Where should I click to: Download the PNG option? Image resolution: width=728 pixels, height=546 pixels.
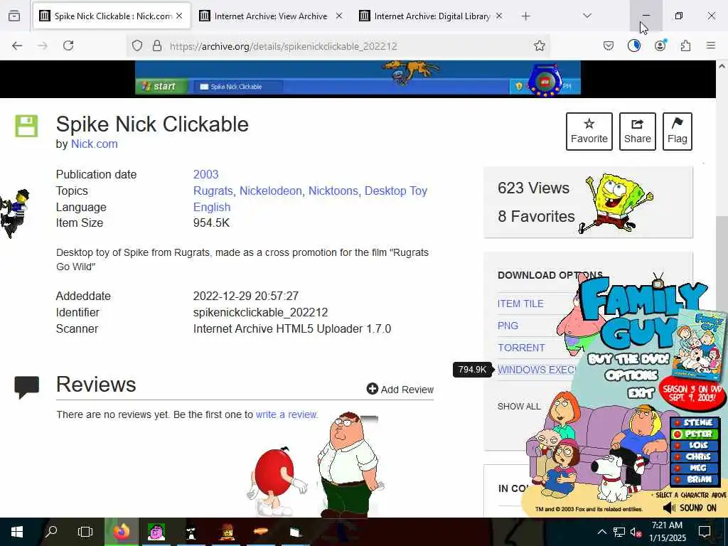tap(508, 326)
